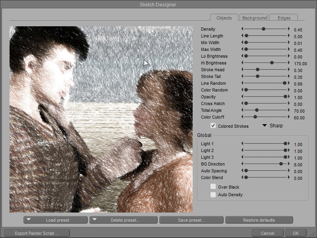Image resolution: width=317 pixels, height=238 pixels.
Task: Click the Density slider right arrow
Action: point(289,29)
